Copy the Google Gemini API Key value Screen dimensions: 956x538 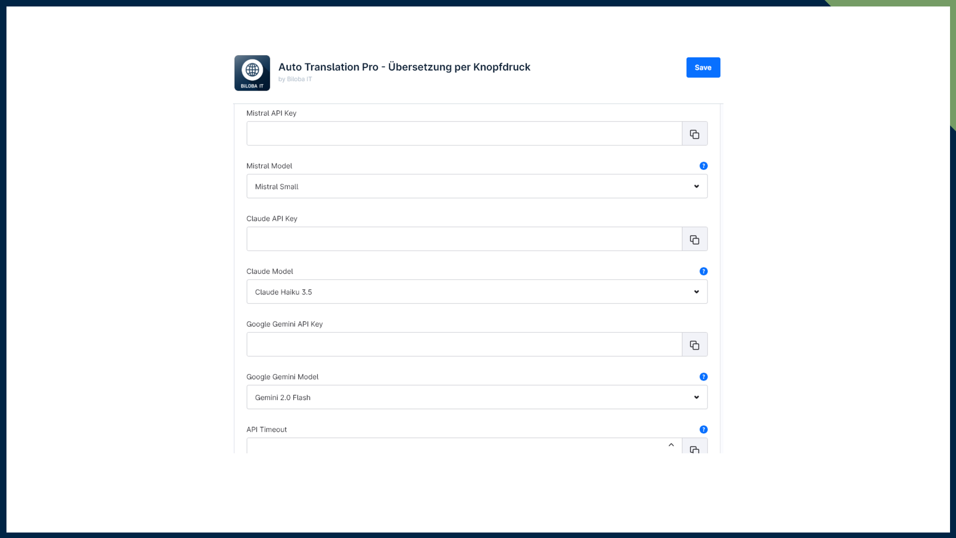[694, 345]
